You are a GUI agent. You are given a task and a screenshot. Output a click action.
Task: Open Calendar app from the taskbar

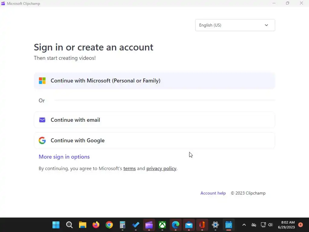click(229, 225)
